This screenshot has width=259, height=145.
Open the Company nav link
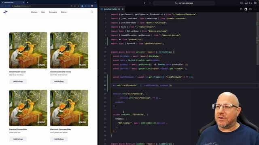pyautogui.click(x=53, y=12)
